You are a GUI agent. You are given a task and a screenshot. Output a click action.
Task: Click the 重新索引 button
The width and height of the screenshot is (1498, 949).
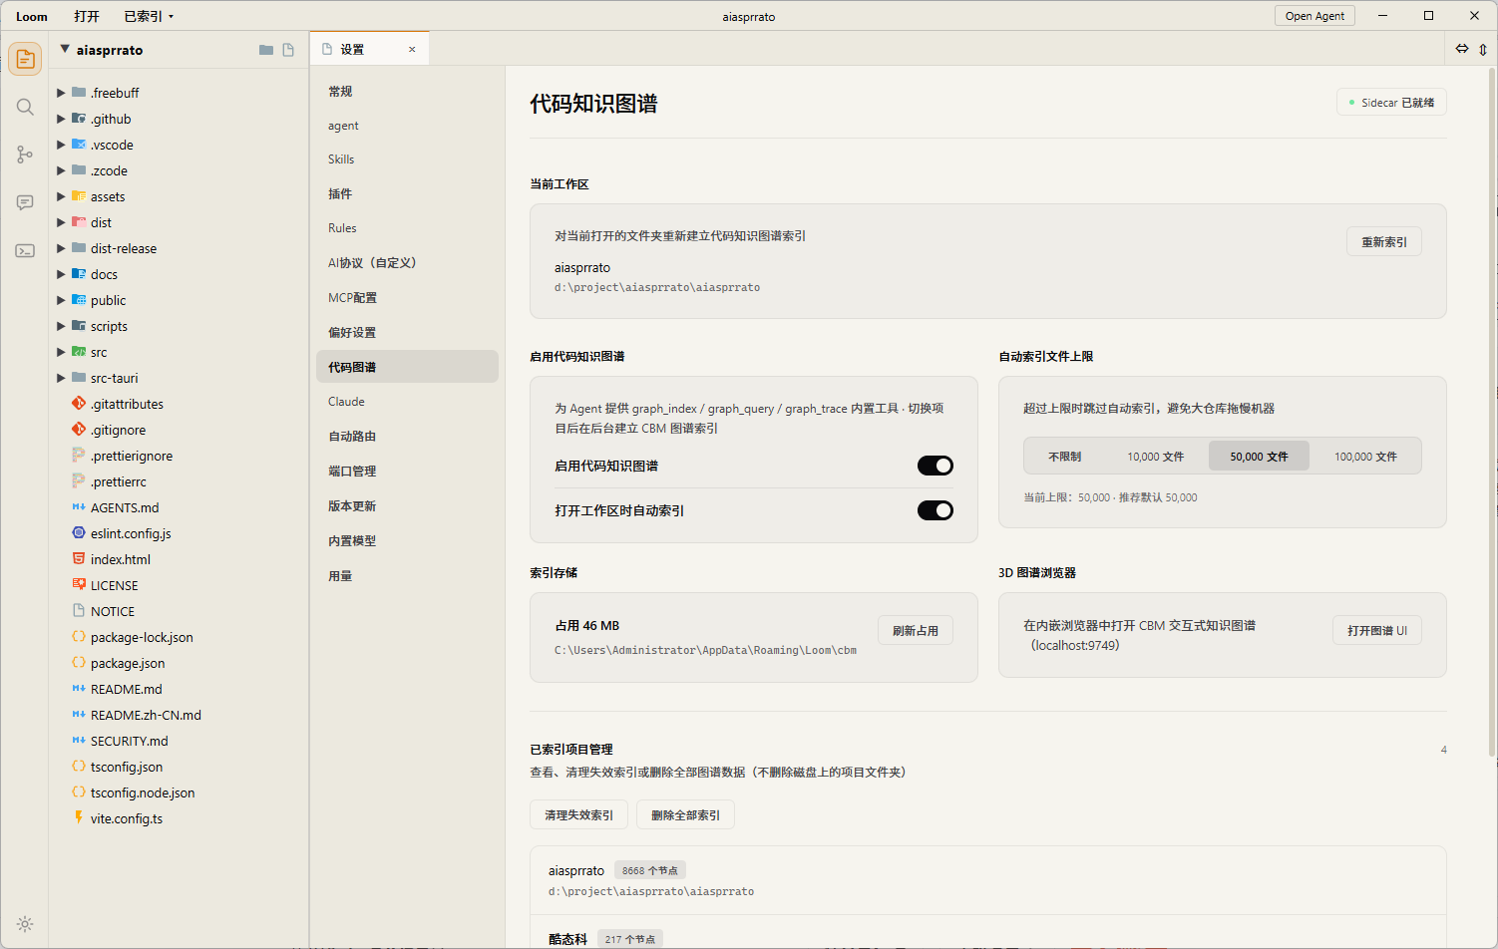(x=1384, y=242)
